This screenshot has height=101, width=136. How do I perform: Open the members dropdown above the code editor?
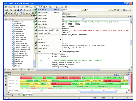tap(131, 19)
